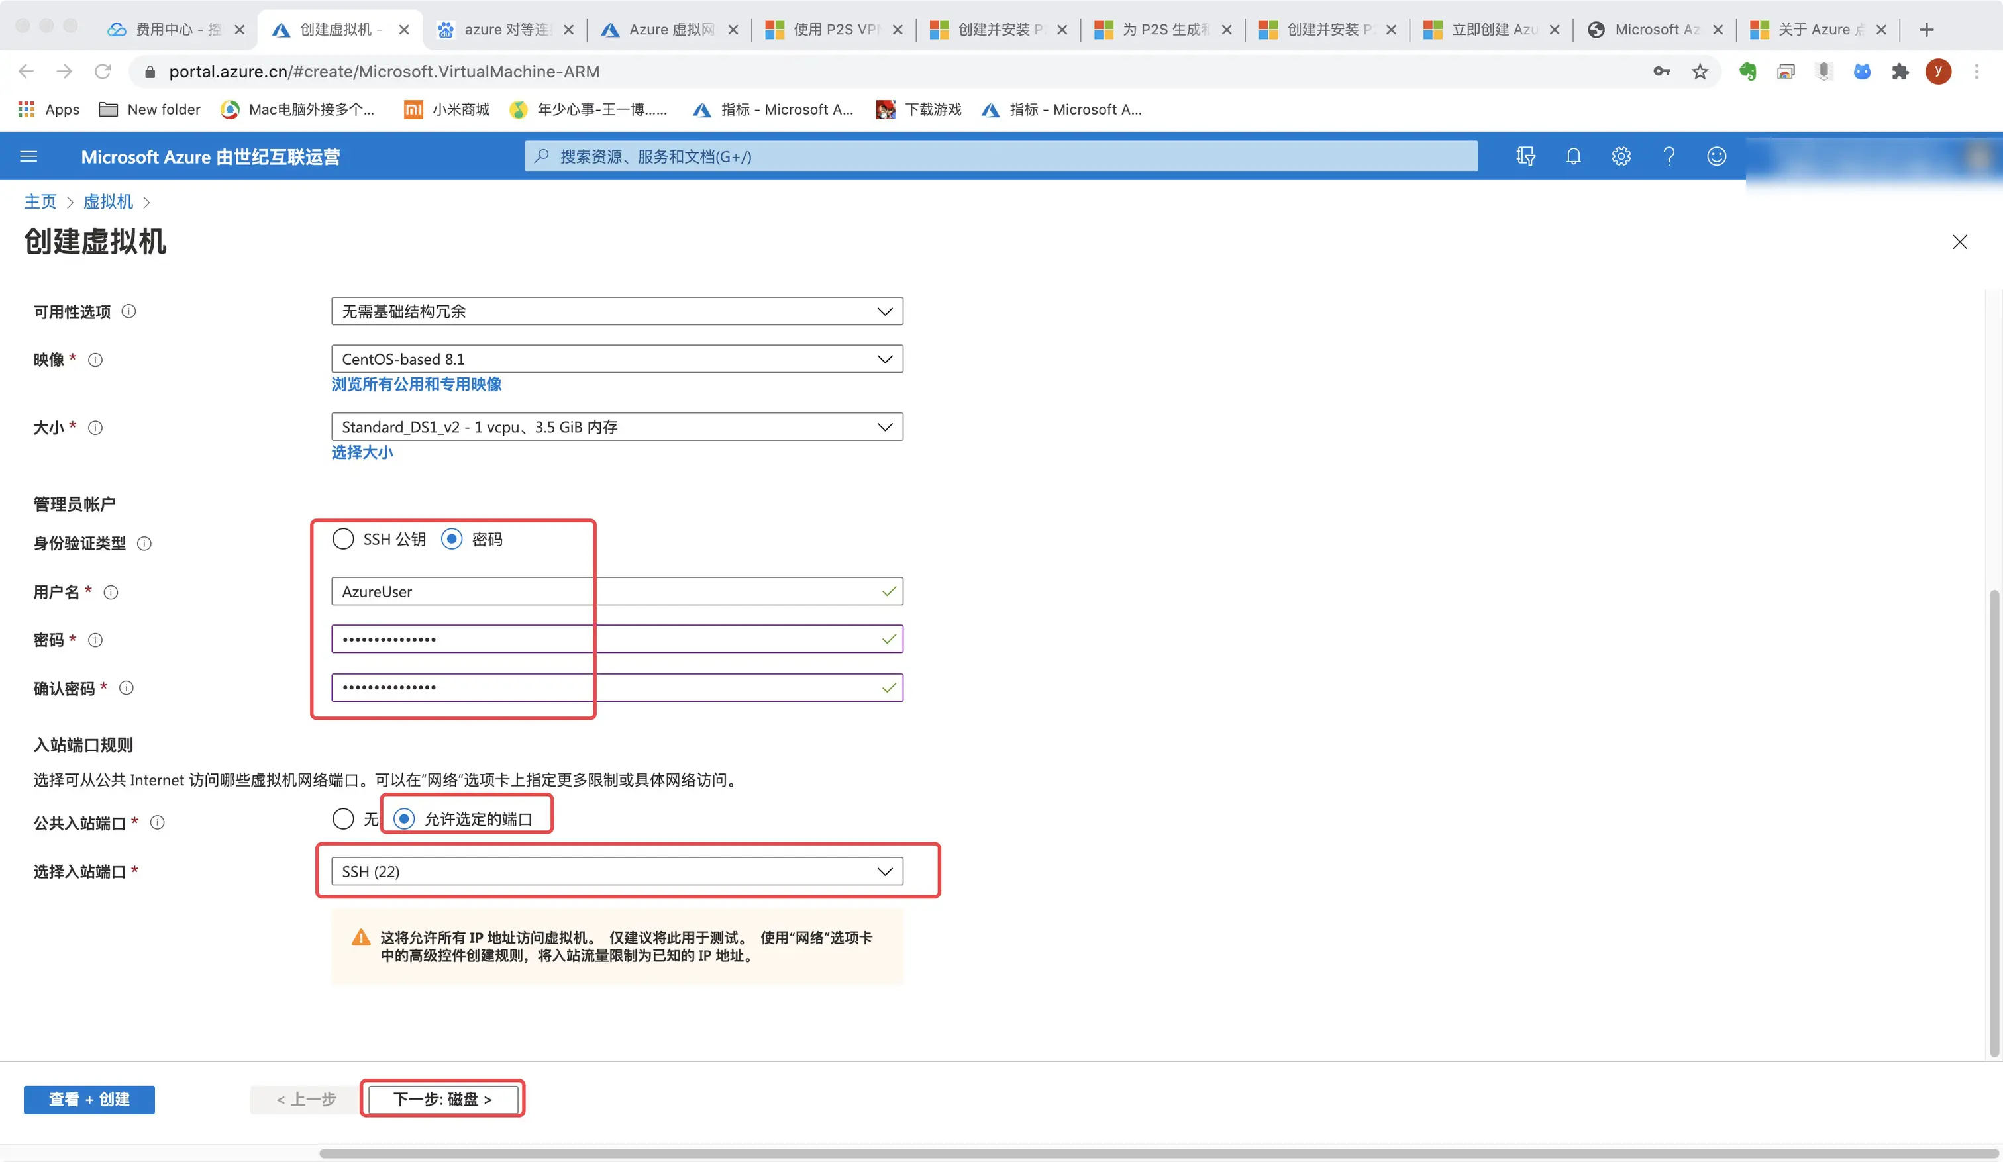Bookmark this page with the star icon
The height and width of the screenshot is (1162, 2003).
pos(1700,72)
